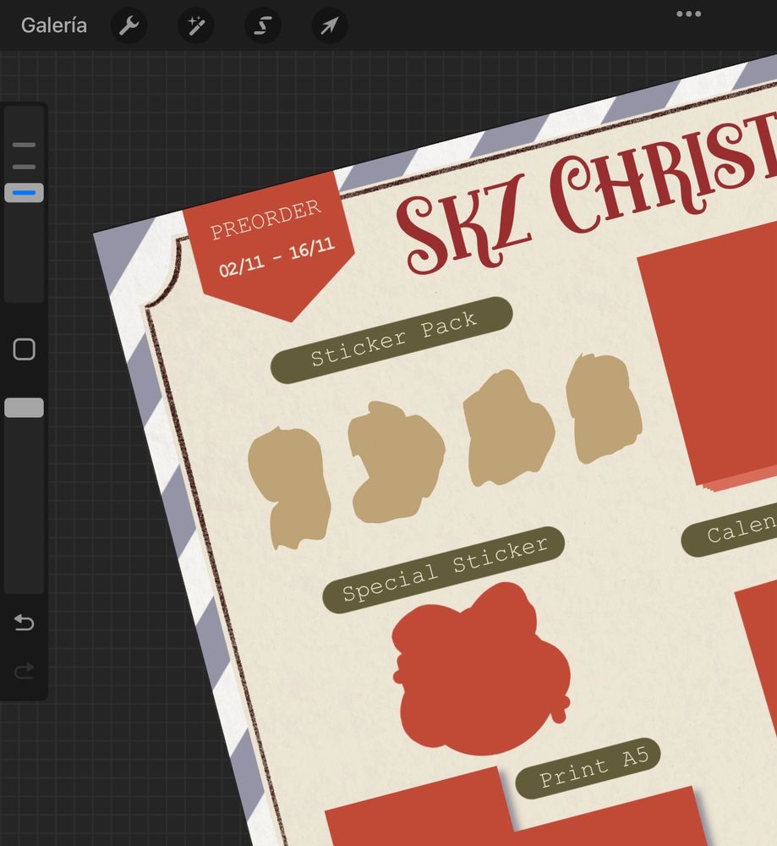Tap the square modify button in sidebar
This screenshot has width=777, height=846.
[x=24, y=349]
